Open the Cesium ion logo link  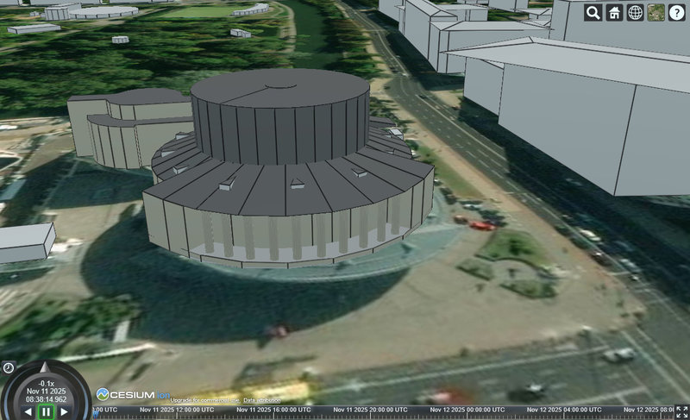tap(131, 393)
